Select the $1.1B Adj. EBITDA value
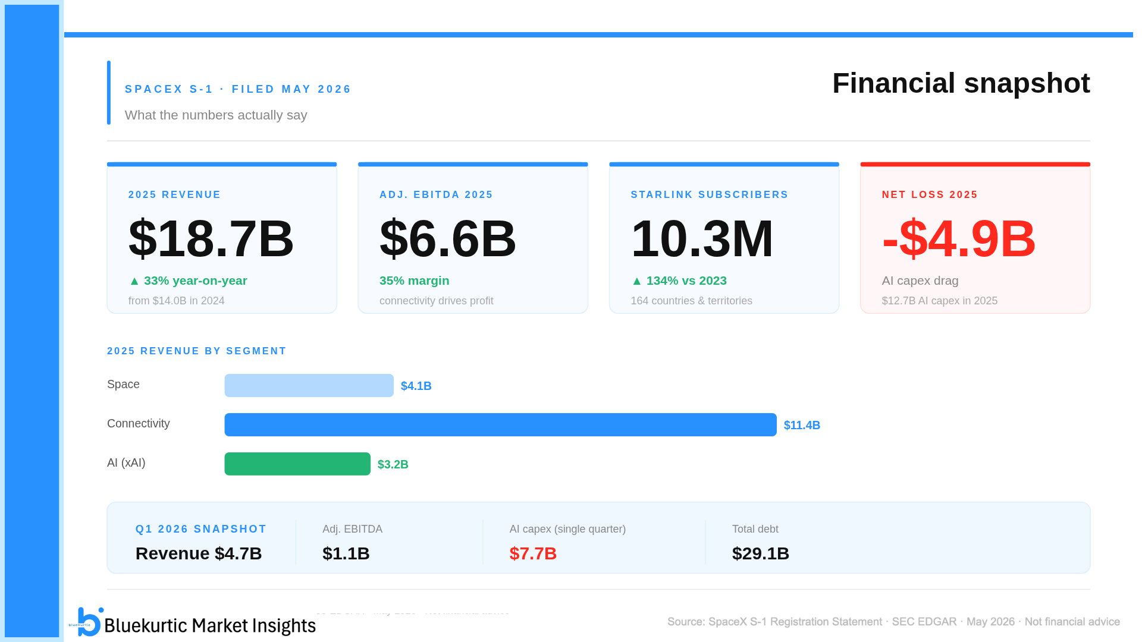The image size is (1142, 642). [x=346, y=553]
